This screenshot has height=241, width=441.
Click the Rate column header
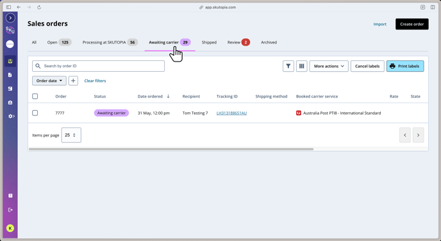(394, 96)
